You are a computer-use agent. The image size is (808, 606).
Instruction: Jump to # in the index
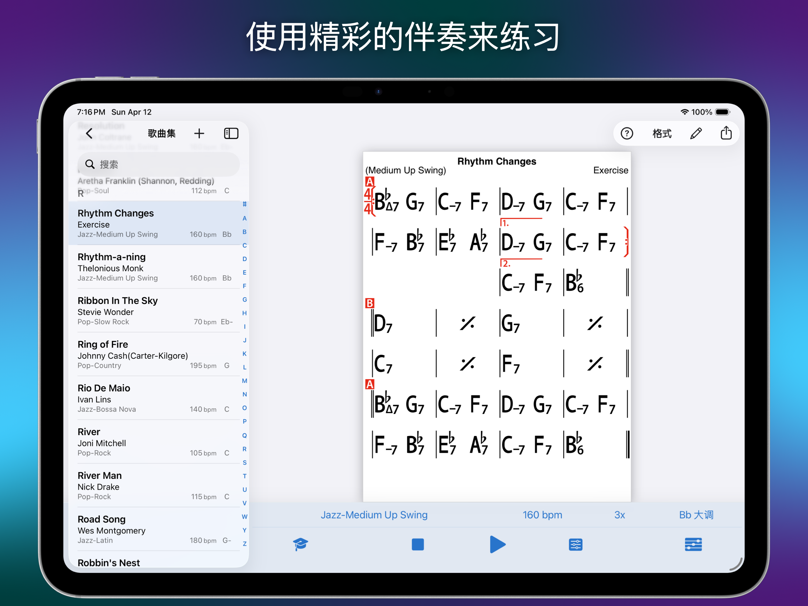coord(244,204)
